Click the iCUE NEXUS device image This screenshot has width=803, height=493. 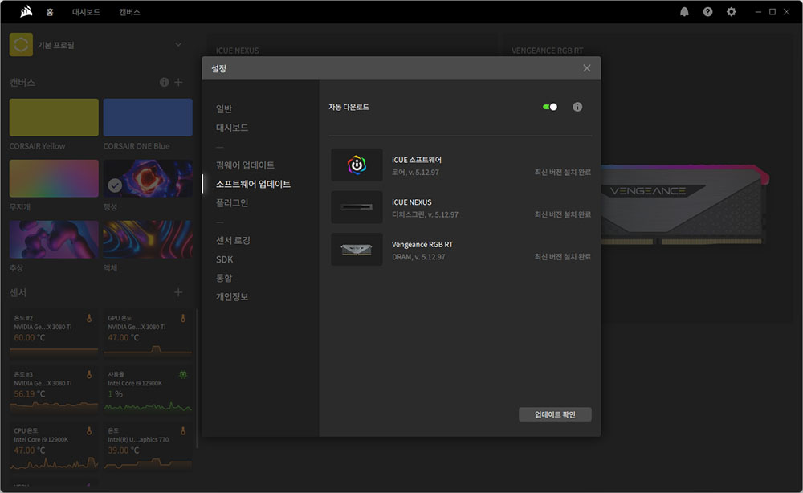tap(357, 207)
